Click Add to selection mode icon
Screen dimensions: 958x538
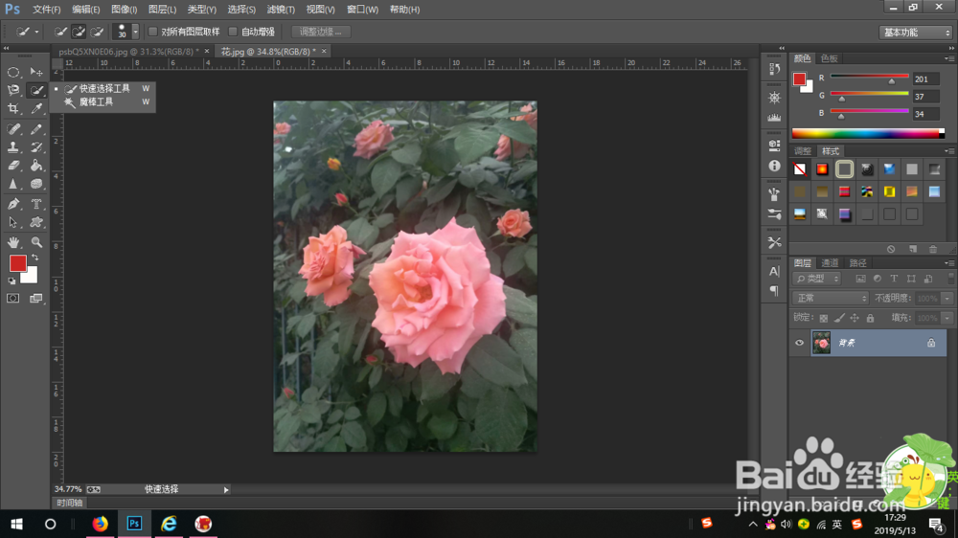79,32
